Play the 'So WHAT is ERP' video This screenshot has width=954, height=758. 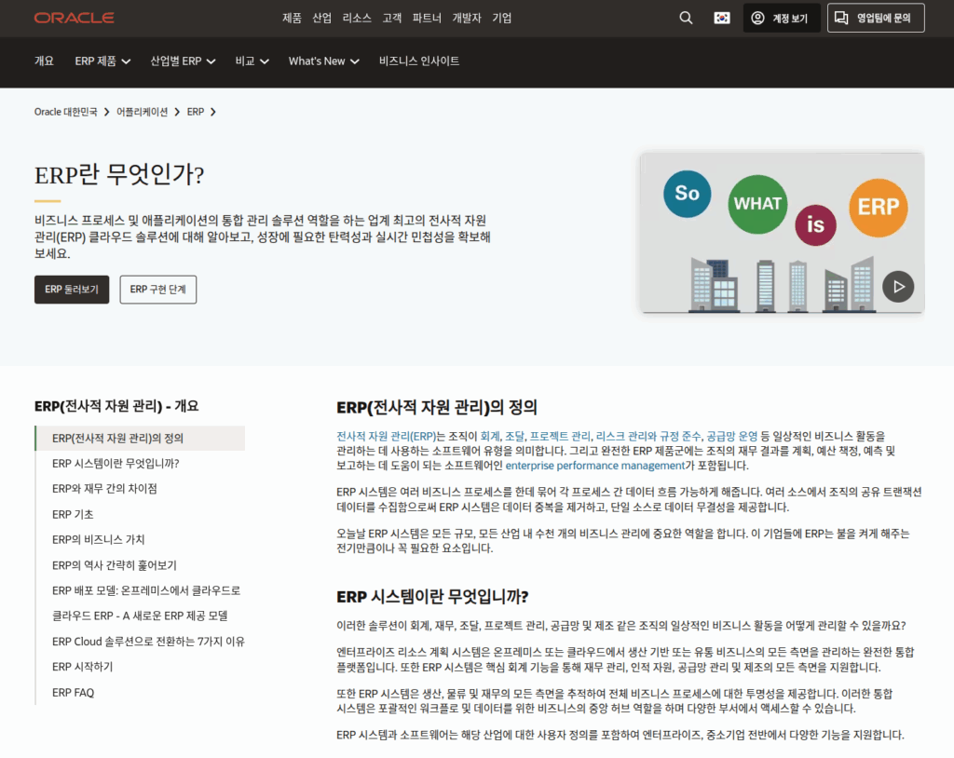(898, 287)
